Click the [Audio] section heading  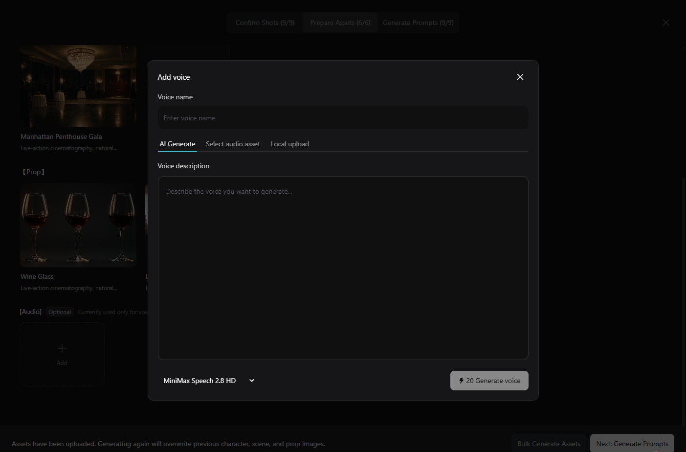click(x=30, y=312)
